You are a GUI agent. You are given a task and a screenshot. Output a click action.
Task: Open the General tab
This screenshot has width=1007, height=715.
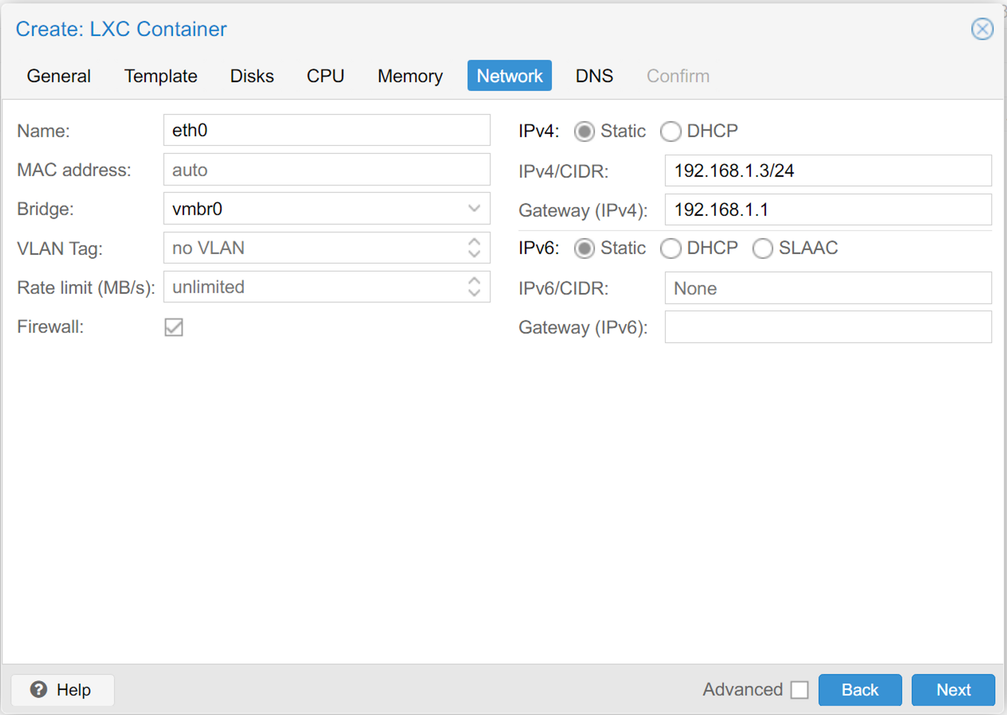point(59,76)
